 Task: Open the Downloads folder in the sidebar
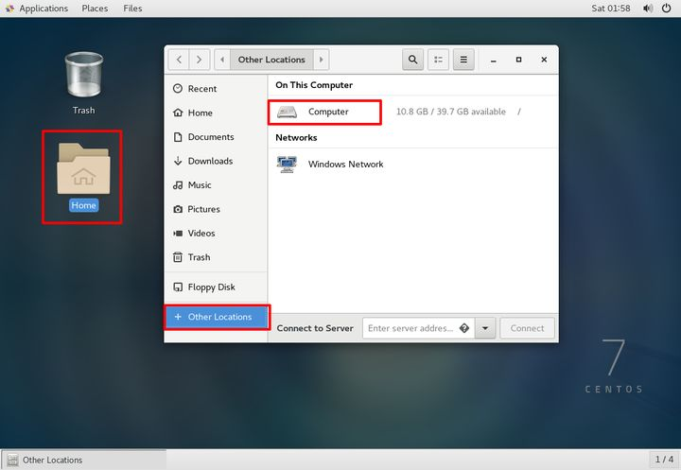[x=209, y=161]
